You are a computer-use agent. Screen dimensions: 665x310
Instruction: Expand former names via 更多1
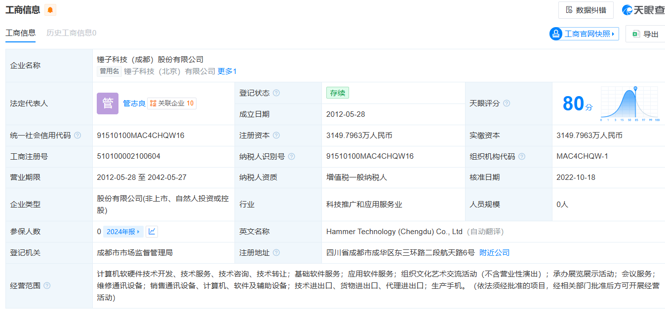tap(227, 71)
